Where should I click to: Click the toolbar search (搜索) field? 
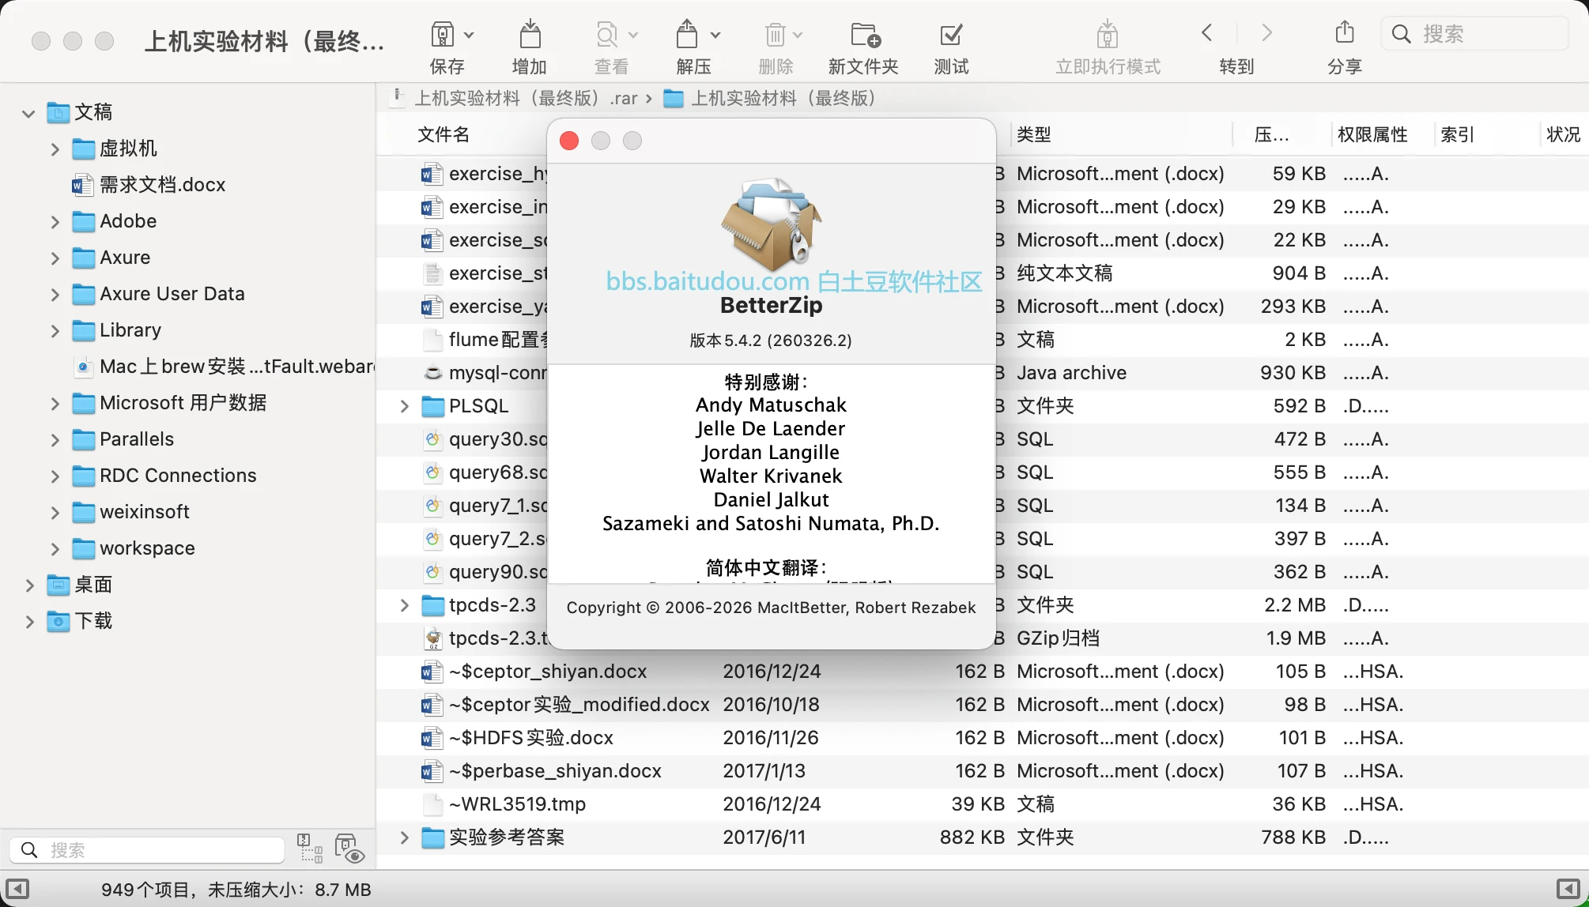pos(1475,33)
